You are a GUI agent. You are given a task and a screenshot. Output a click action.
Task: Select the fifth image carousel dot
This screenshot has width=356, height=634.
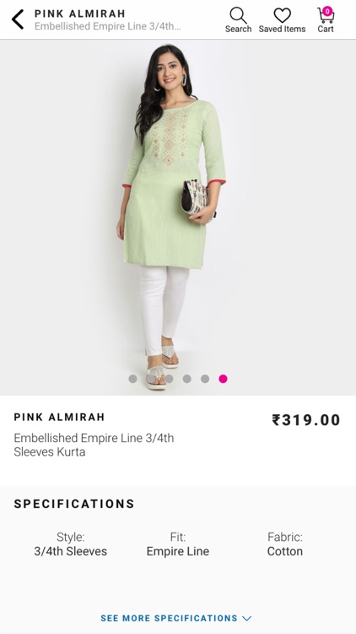tap(205, 379)
